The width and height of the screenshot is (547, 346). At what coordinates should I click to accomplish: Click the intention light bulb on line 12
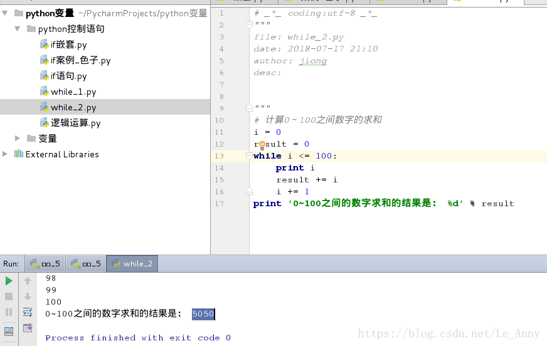pyautogui.click(x=262, y=145)
